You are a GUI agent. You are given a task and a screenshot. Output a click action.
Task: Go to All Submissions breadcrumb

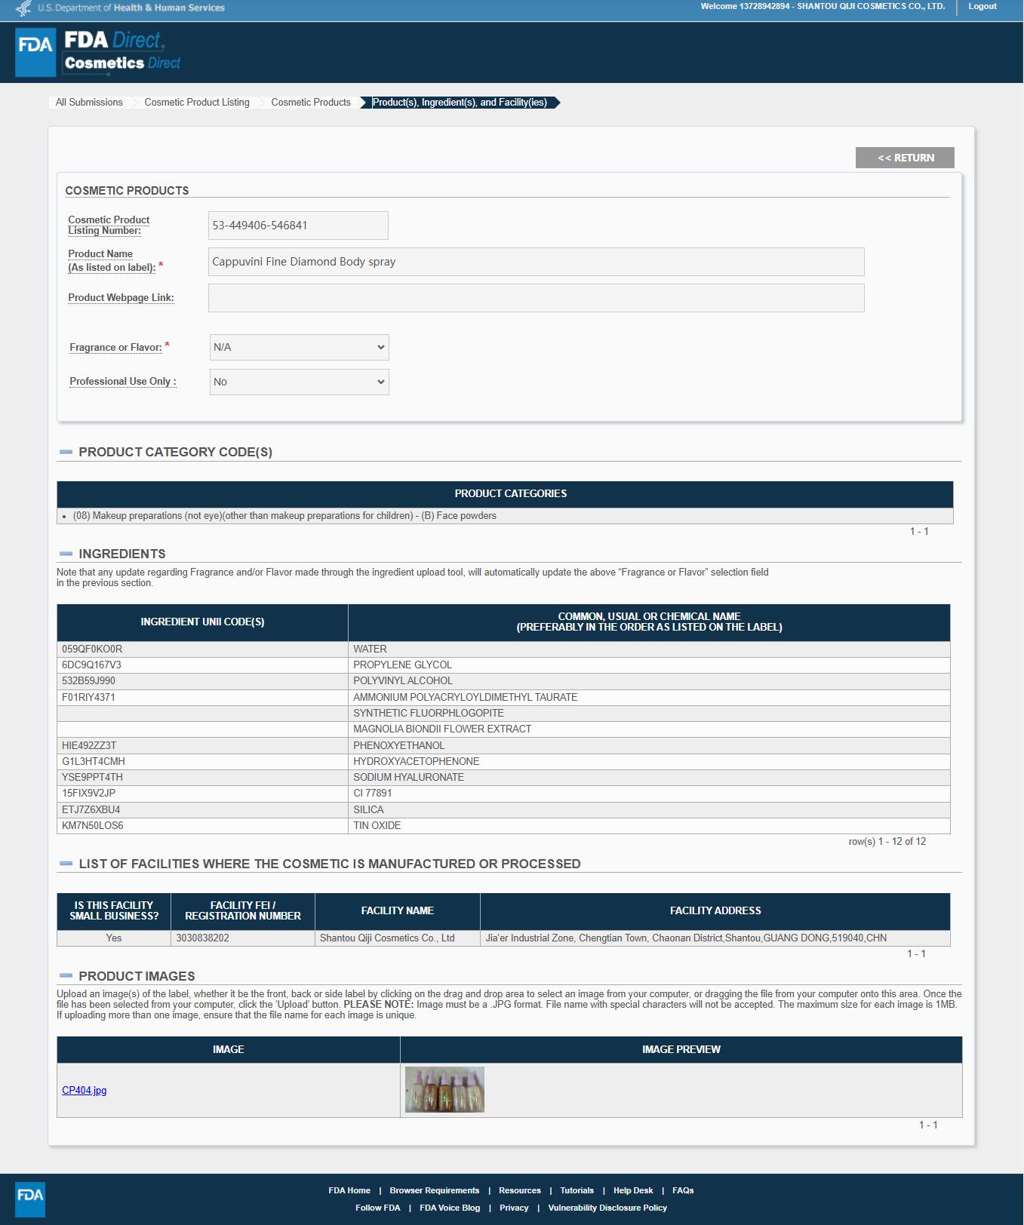pyautogui.click(x=89, y=103)
